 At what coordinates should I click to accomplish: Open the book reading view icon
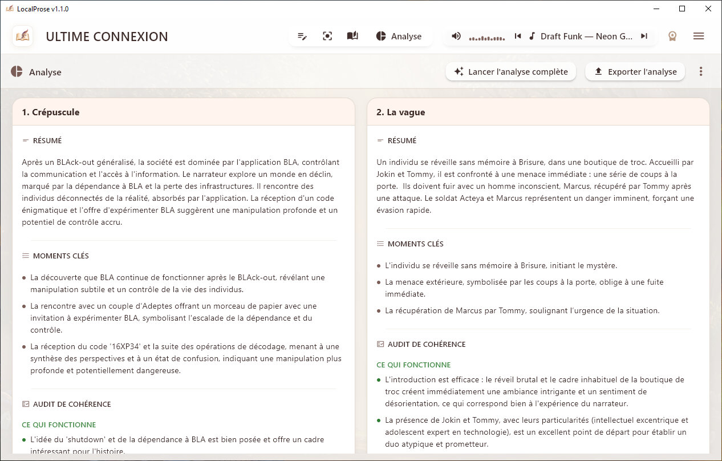point(352,37)
